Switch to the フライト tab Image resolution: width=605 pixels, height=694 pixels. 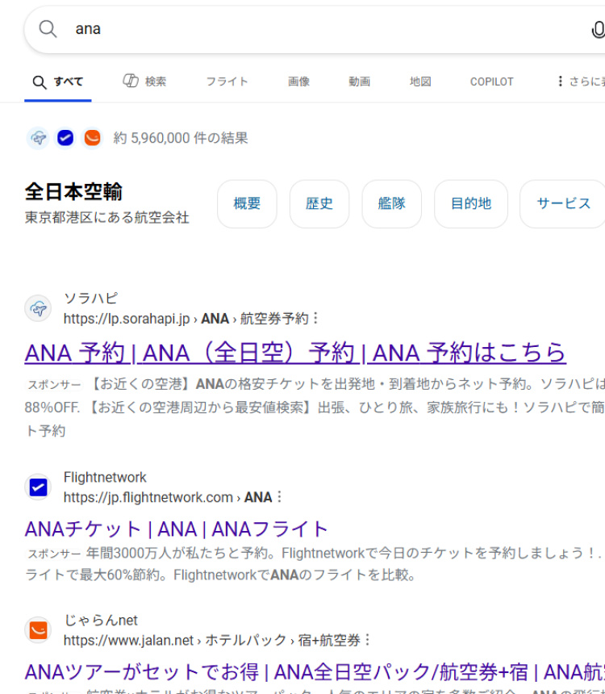(227, 82)
